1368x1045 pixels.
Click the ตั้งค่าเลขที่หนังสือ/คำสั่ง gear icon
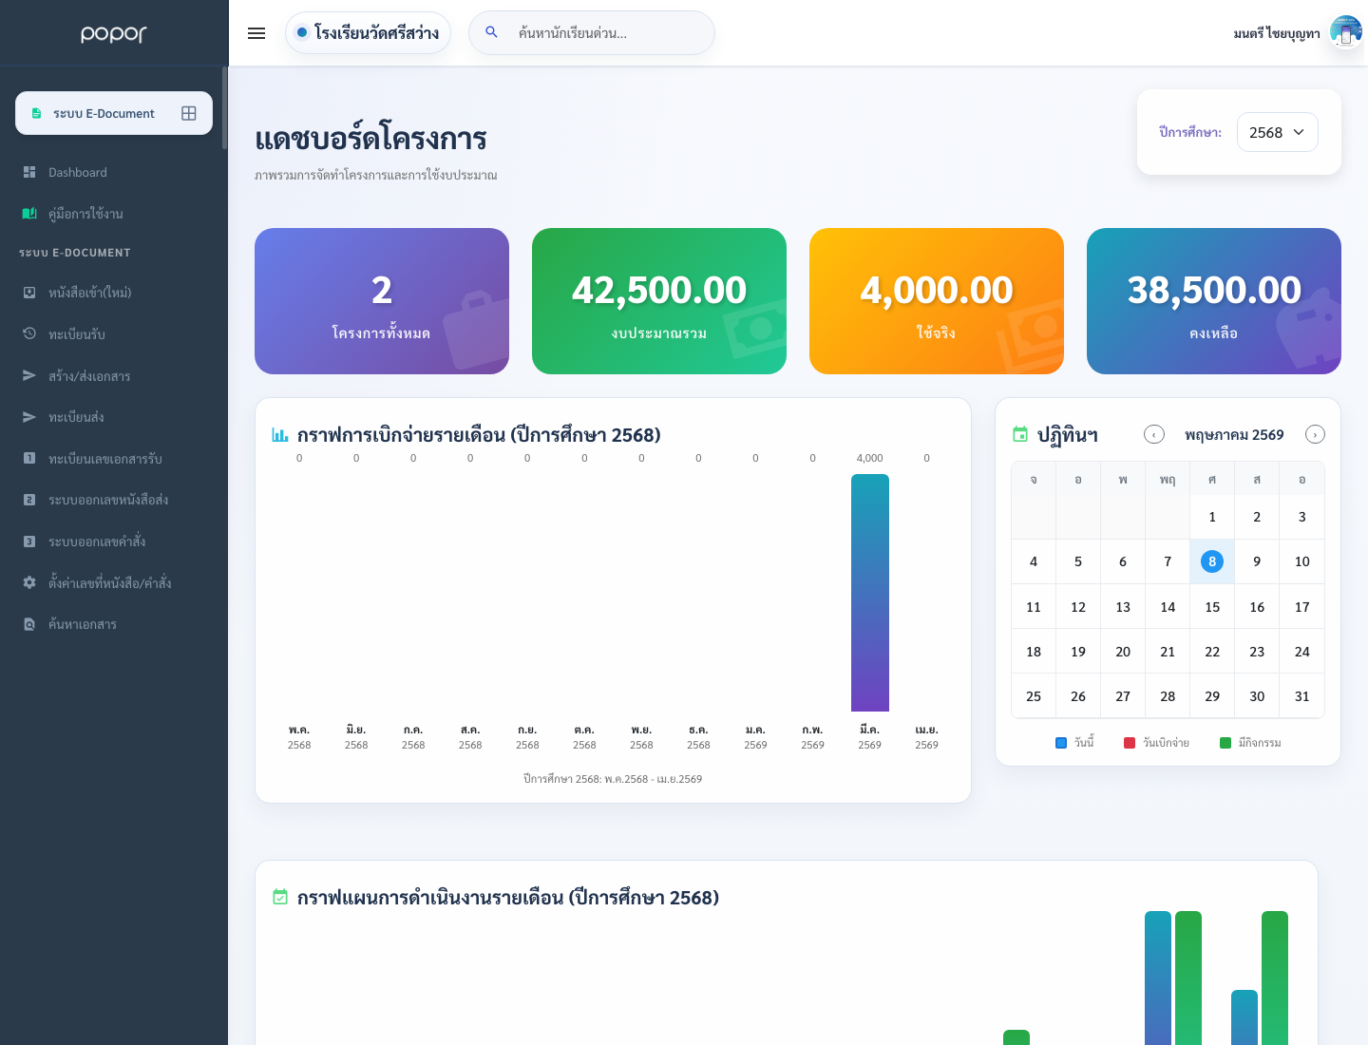click(29, 582)
